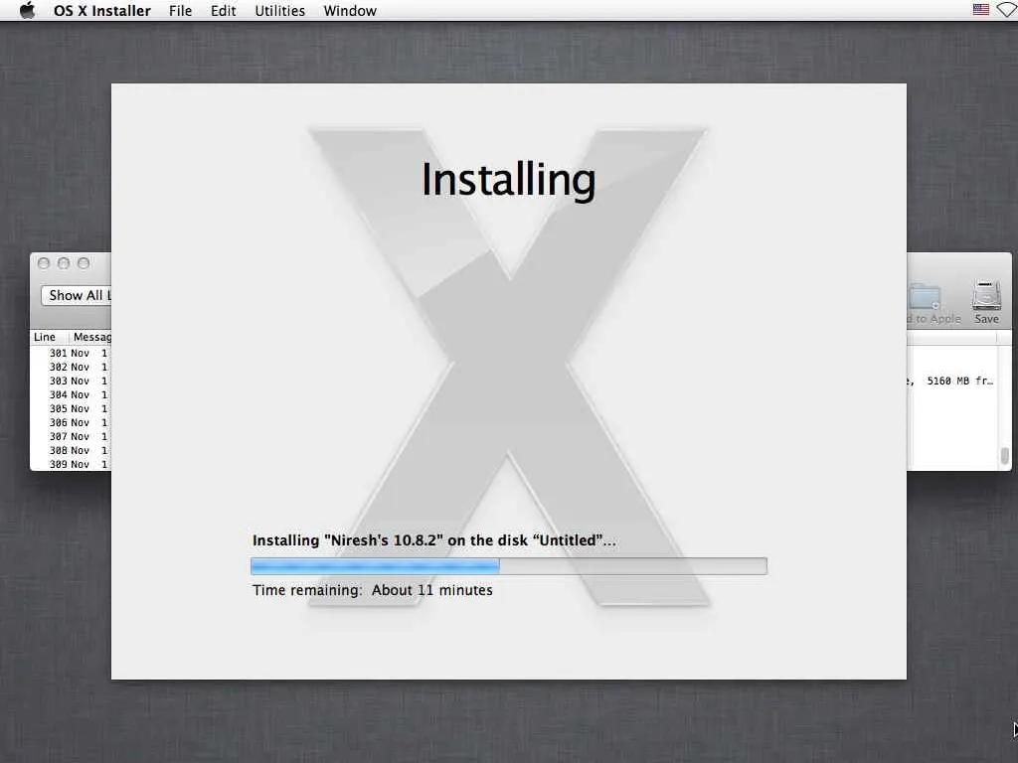This screenshot has width=1018, height=763.
Task: Open the File menu
Action: point(181,11)
